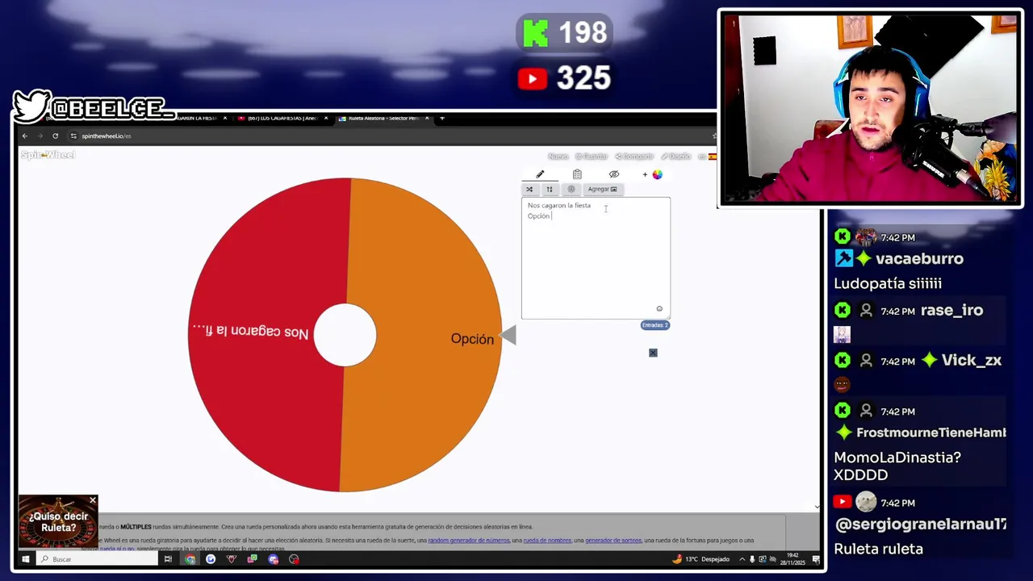Click the Nuevo menu item
Image resolution: width=1033 pixels, height=581 pixels.
point(558,157)
